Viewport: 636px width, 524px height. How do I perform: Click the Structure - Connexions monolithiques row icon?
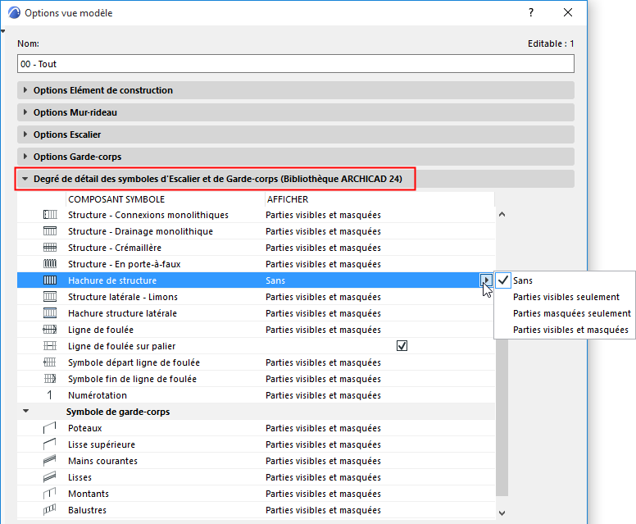click(50, 215)
